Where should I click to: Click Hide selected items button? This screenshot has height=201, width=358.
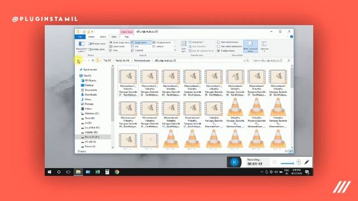251,47
